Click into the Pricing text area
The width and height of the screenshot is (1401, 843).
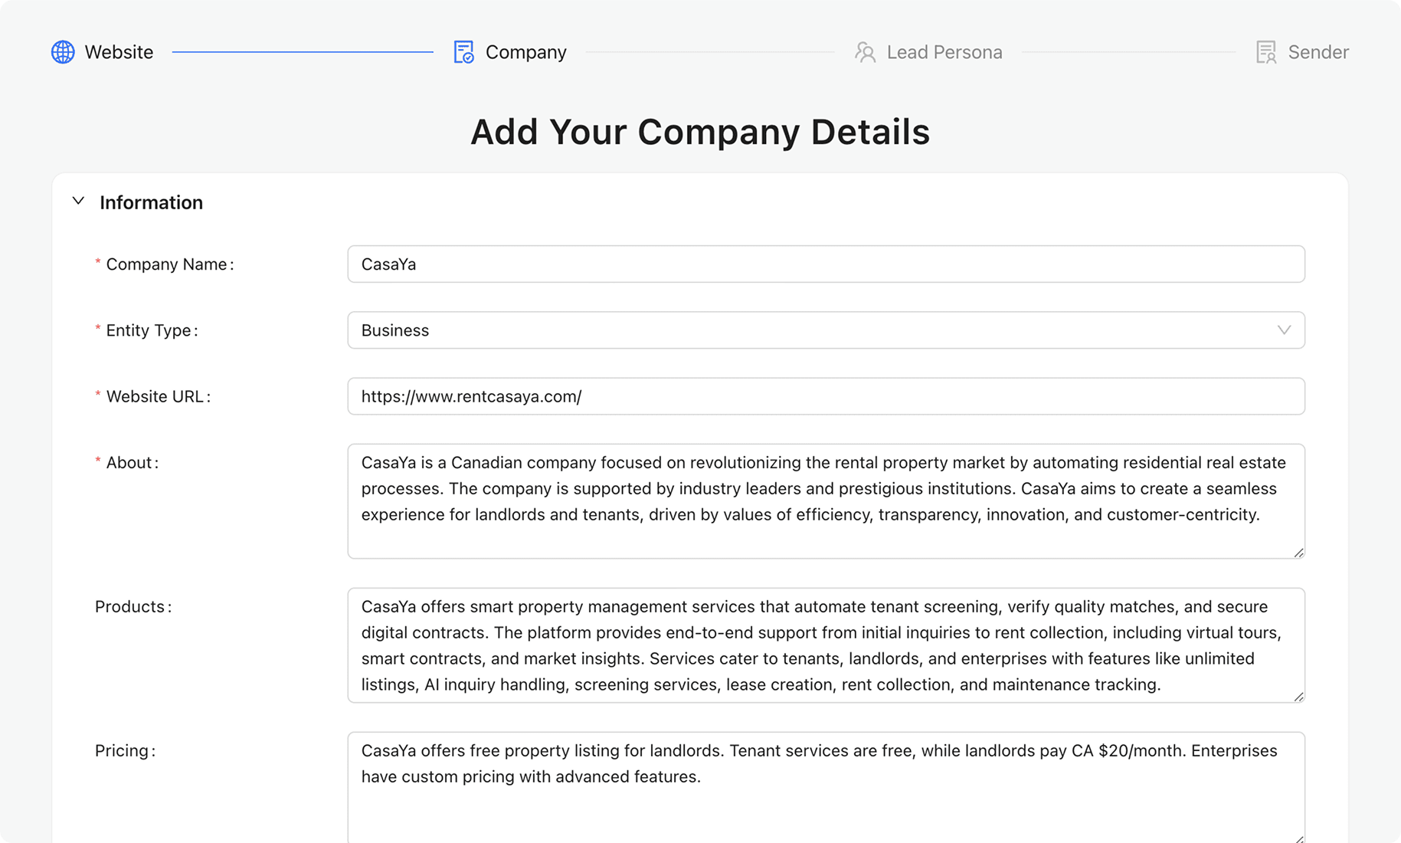click(x=825, y=797)
